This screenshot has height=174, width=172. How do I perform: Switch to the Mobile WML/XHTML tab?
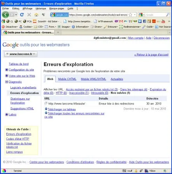(x=93, y=79)
